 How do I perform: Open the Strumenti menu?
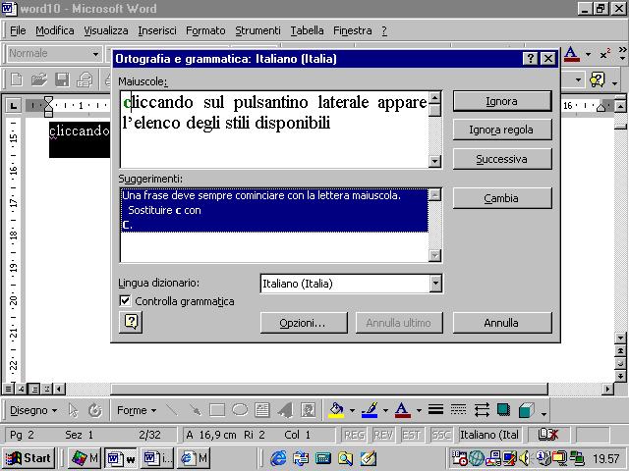[x=257, y=30]
